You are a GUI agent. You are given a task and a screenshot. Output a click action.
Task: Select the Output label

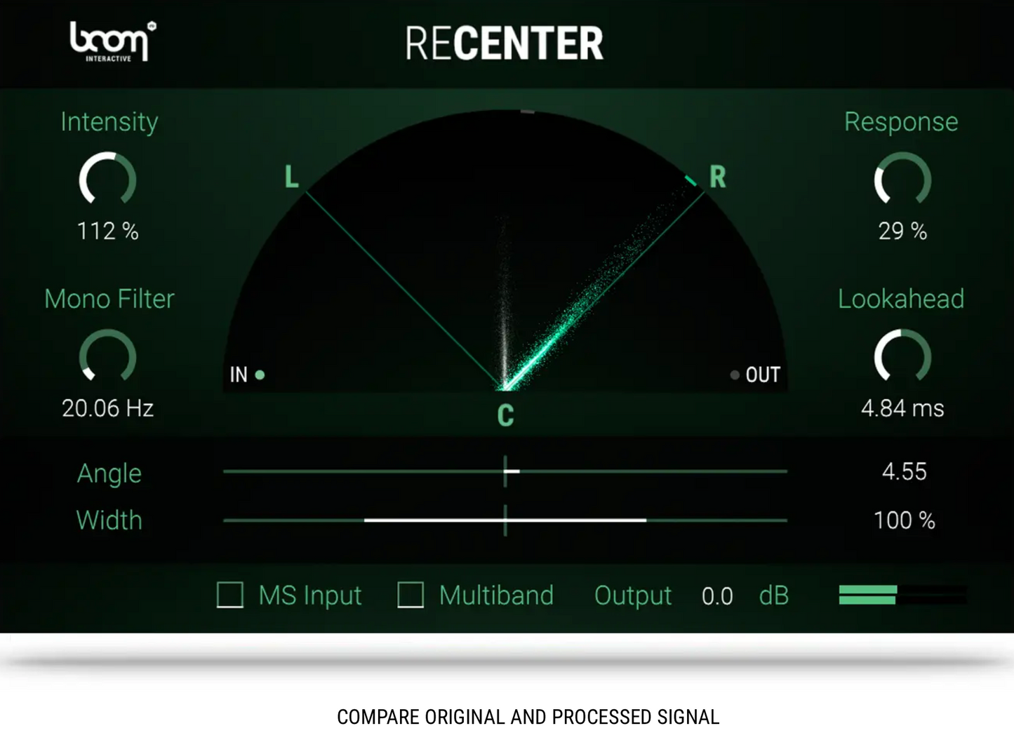632,595
